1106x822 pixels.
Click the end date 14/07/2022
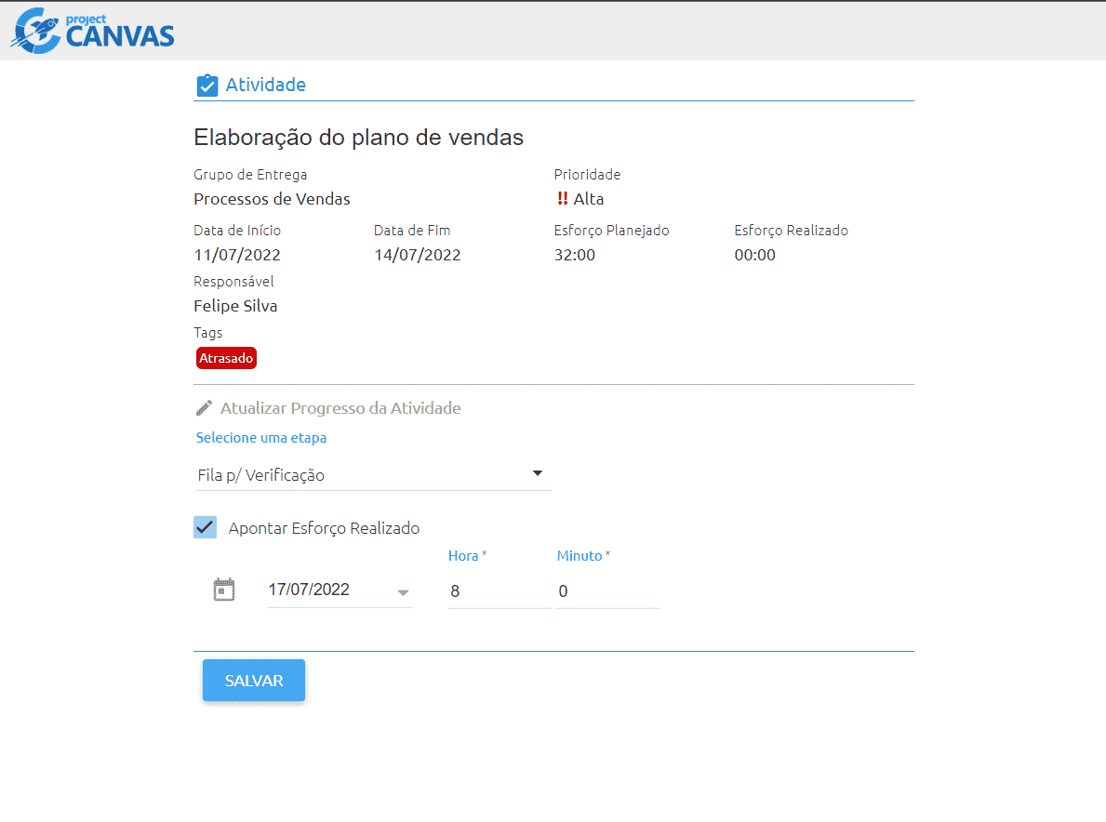click(x=417, y=255)
